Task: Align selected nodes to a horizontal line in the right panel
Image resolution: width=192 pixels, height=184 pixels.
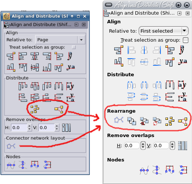Action: [x=144, y=170]
